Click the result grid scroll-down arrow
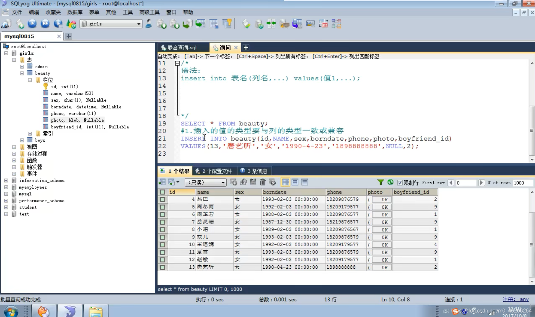This screenshot has width=535, height=317. coord(532,281)
